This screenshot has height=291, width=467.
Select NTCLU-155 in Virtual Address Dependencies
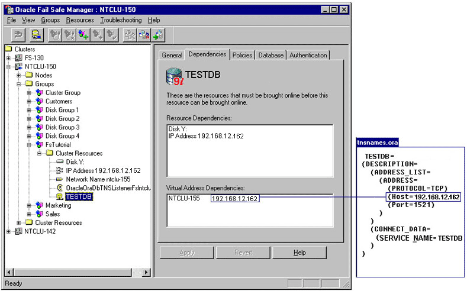click(x=183, y=198)
